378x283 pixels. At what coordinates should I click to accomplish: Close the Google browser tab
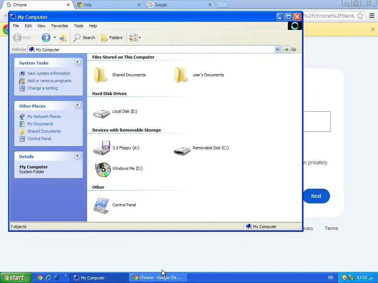[x=210, y=5]
